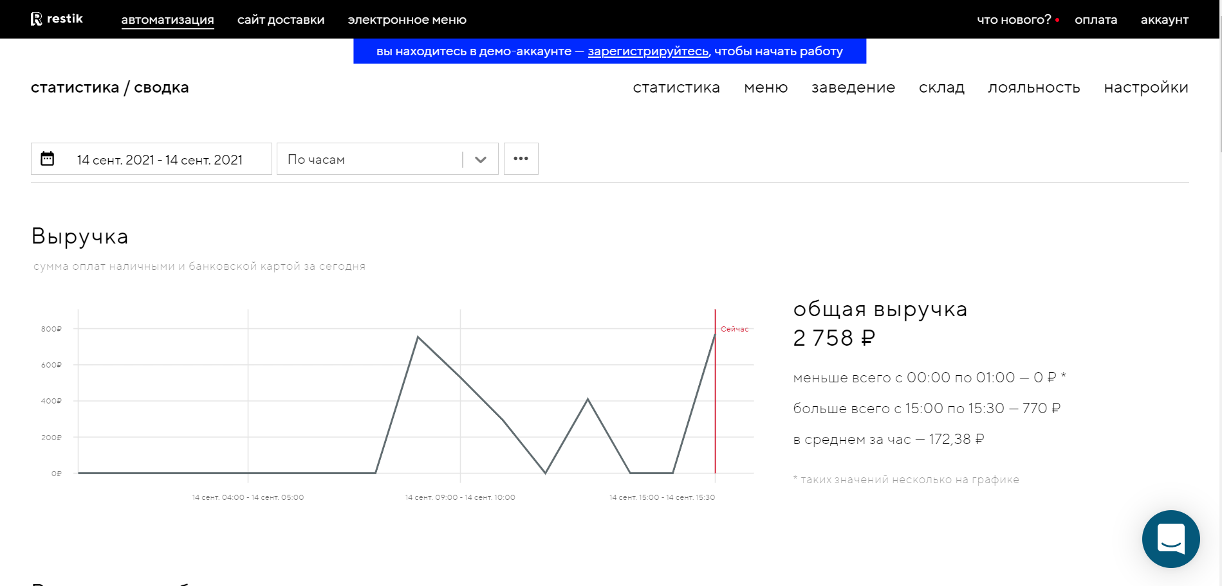Open the three-dots more options button
The image size is (1222, 586).
521,159
